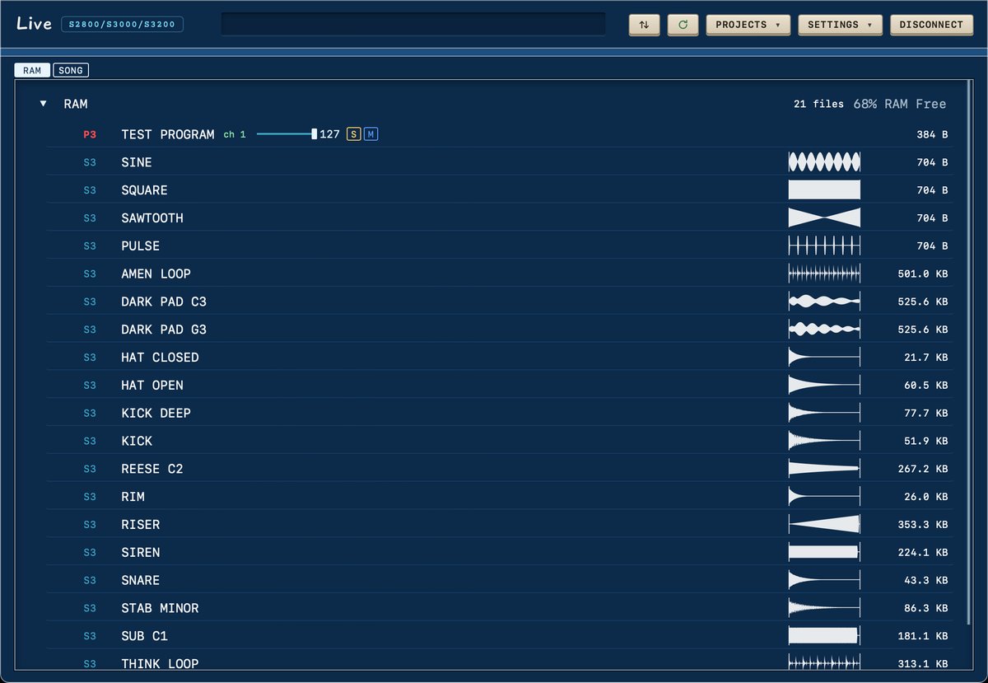
Task: Click the S3 icon beside SINE
Action: click(90, 162)
